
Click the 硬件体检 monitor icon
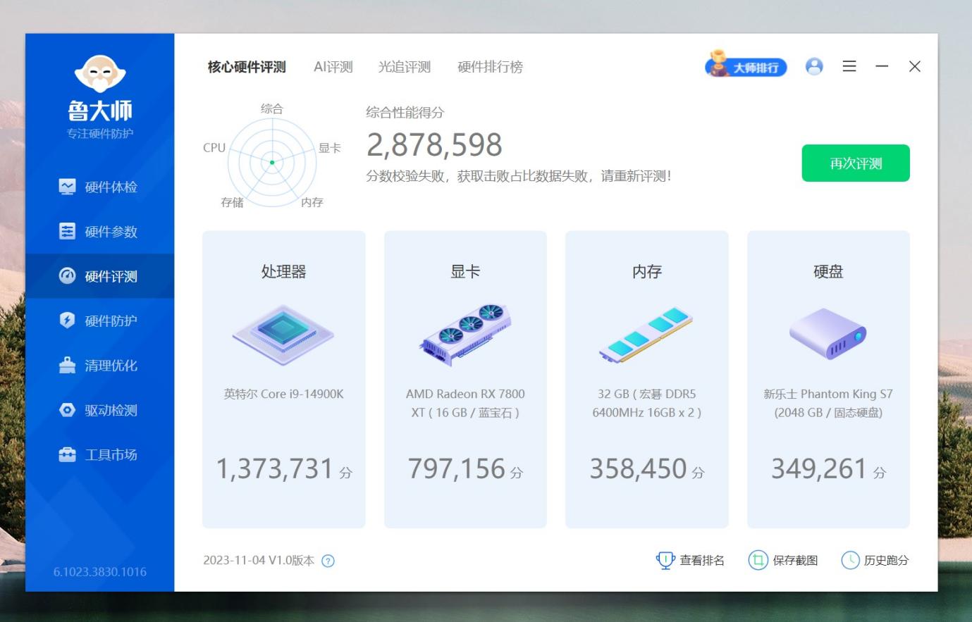pyautogui.click(x=67, y=187)
